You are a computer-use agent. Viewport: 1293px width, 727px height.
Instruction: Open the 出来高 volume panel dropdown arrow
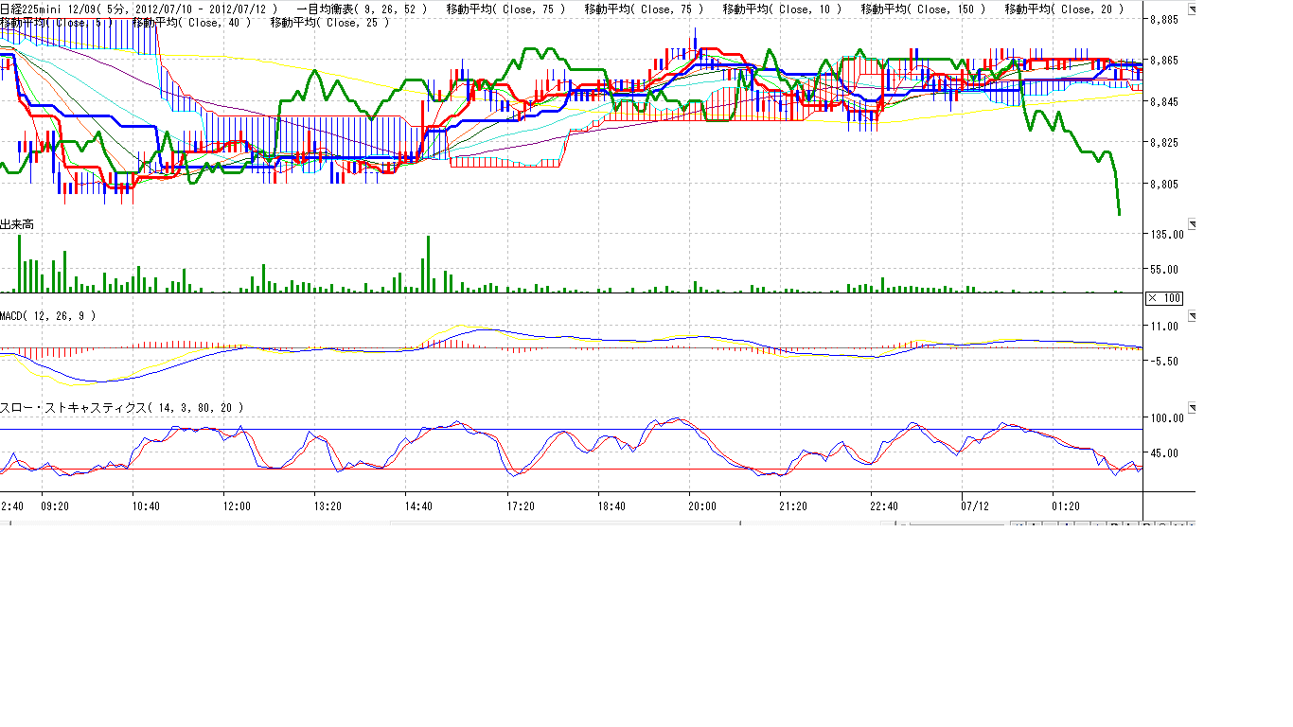(1192, 224)
